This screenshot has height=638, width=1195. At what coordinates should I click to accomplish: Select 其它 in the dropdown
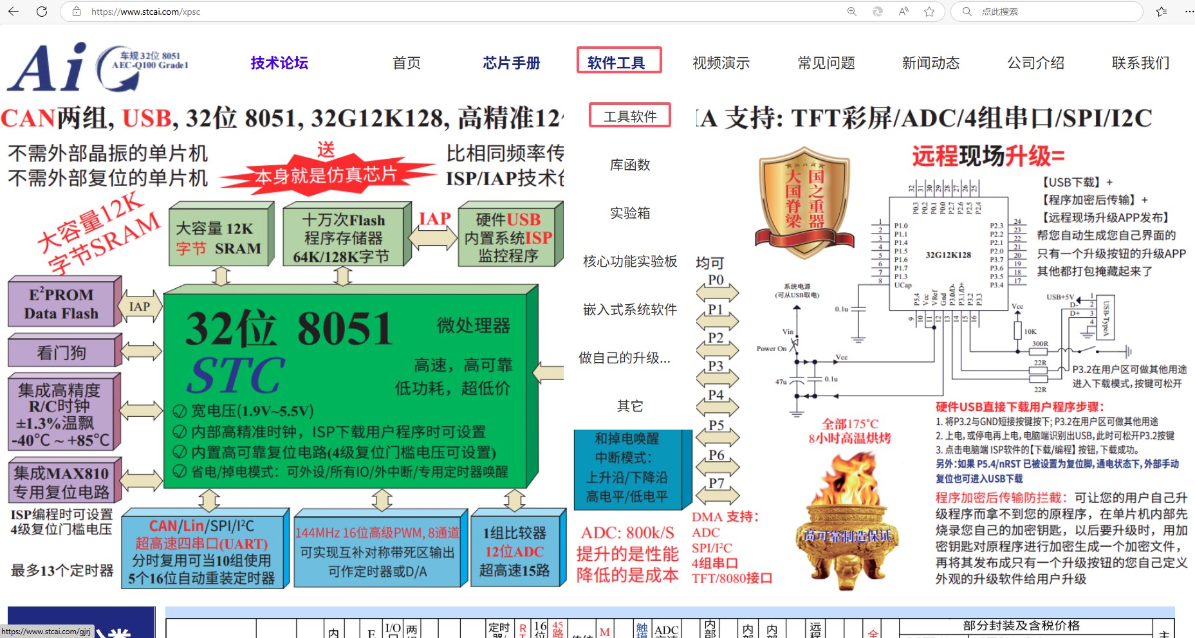coord(630,406)
